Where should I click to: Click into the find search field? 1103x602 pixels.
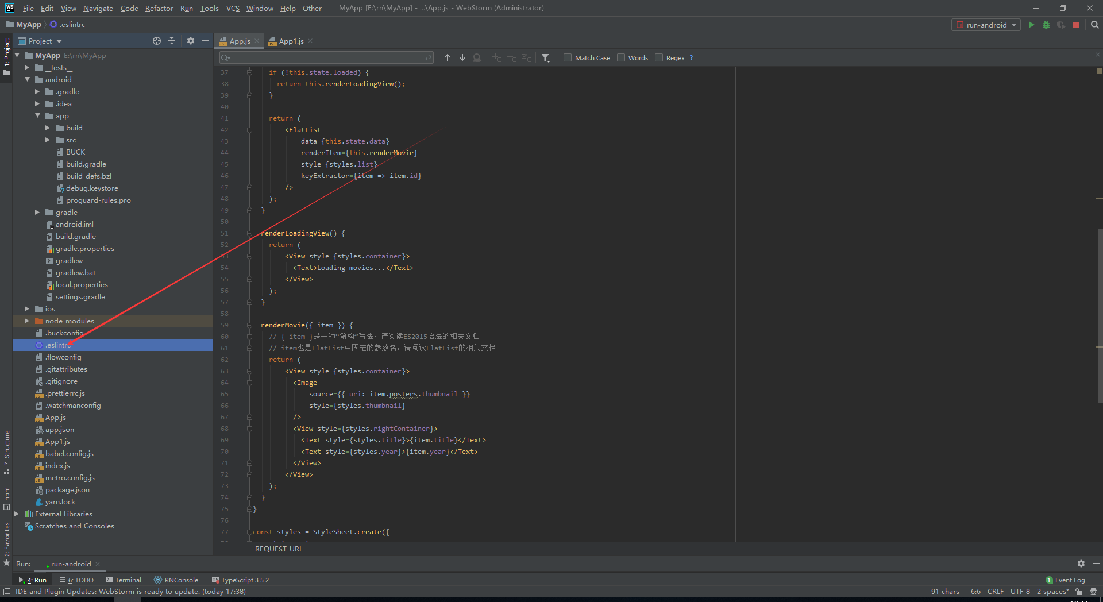(327, 57)
